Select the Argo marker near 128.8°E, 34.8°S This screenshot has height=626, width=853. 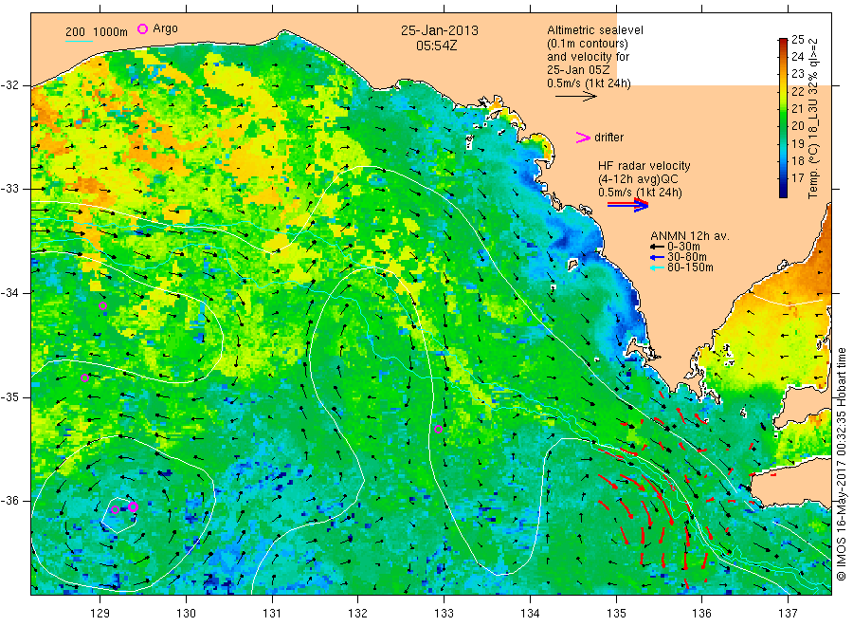pyautogui.click(x=84, y=377)
